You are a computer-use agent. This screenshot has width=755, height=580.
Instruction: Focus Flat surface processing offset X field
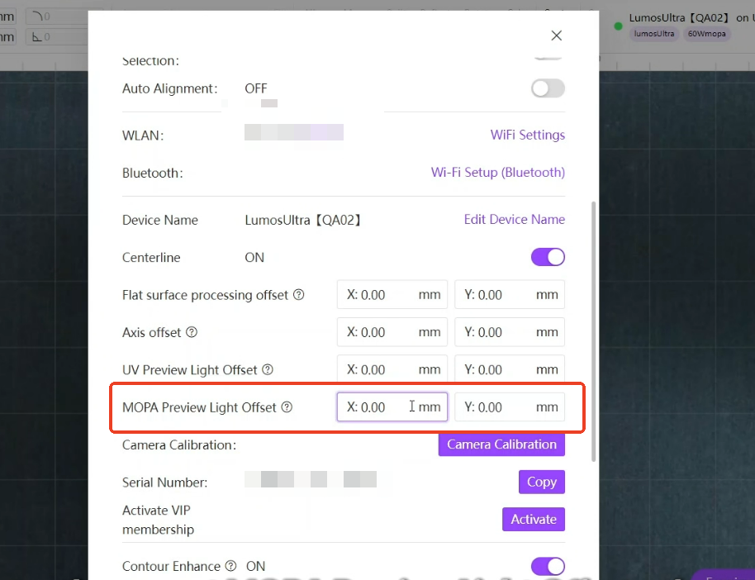tap(392, 294)
